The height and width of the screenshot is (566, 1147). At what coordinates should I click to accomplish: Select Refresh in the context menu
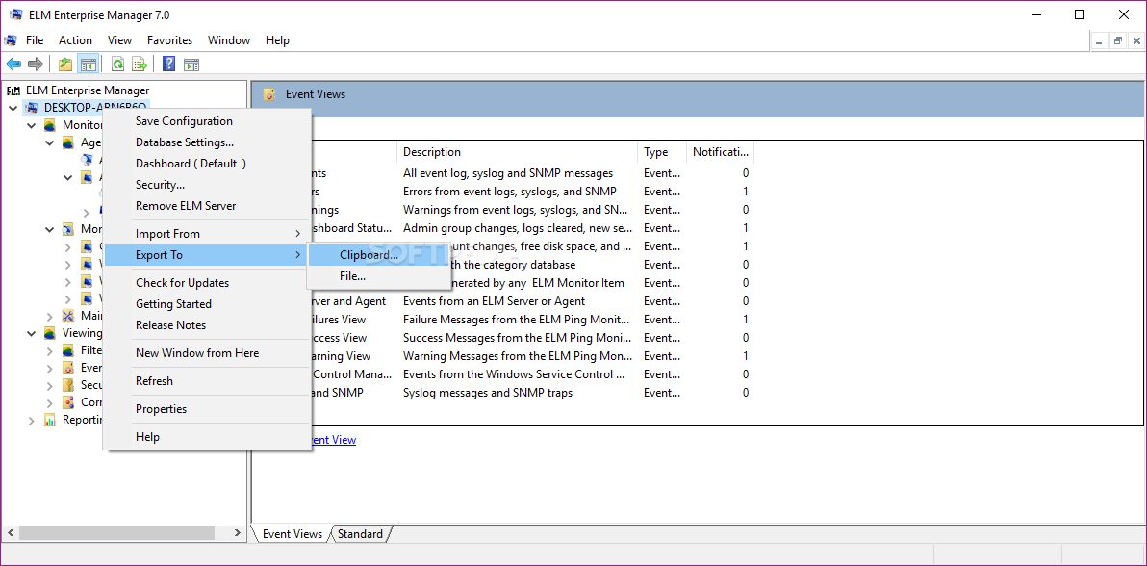[206, 381]
